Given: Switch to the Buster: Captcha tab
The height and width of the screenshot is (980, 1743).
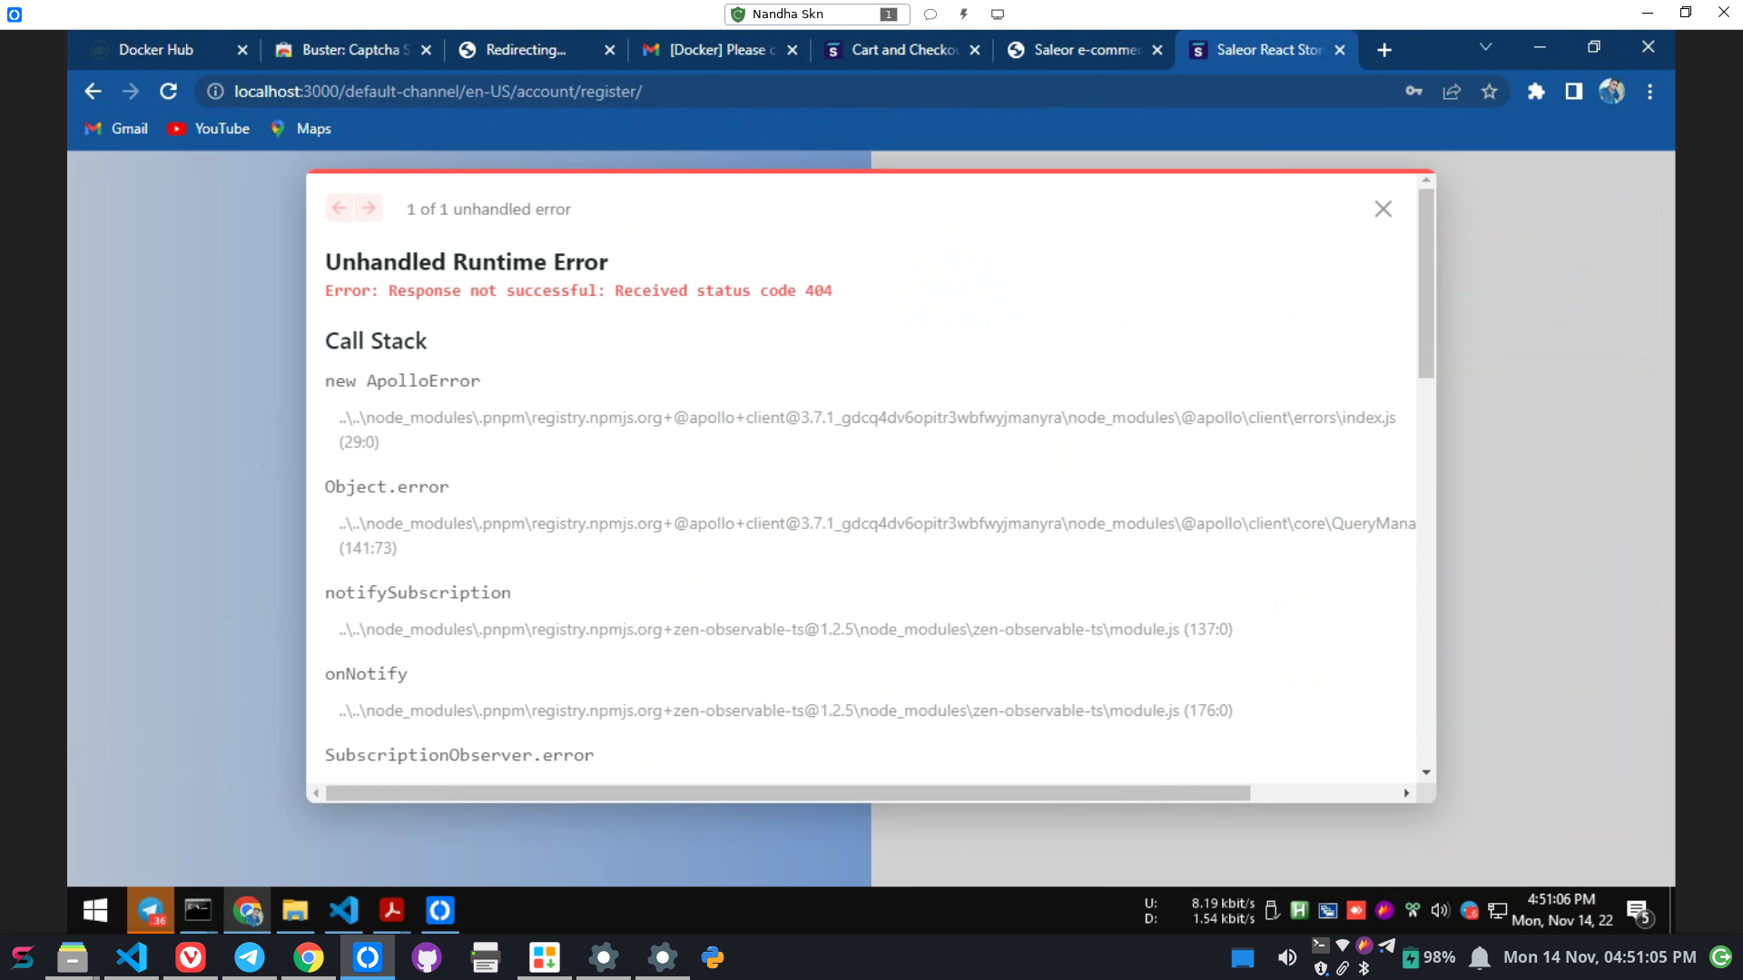Looking at the screenshot, I should (354, 50).
